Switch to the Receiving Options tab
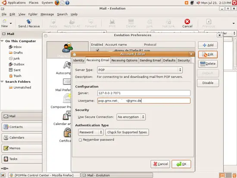The height and width of the screenshot is (178, 237). click(x=125, y=60)
